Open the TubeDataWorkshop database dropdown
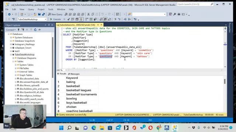Image resolution: width=236 pixels, height=132 pixels. pyautogui.click(x=45, y=19)
